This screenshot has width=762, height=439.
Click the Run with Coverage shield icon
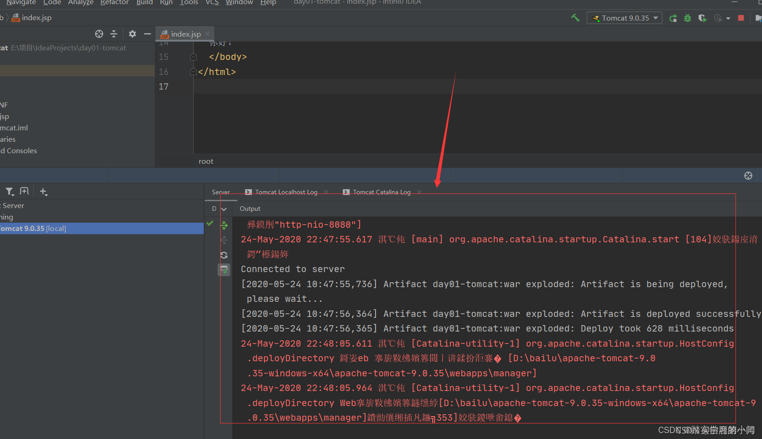(x=703, y=18)
